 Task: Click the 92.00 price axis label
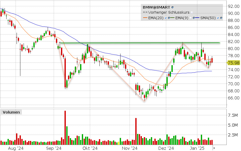[x=234, y=6]
